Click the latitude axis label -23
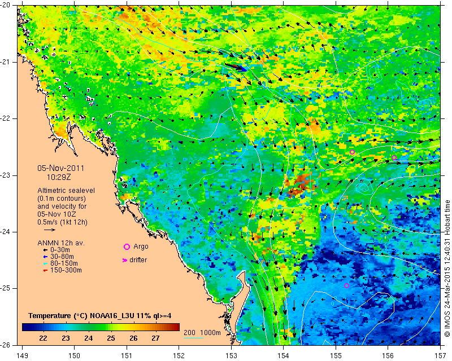This screenshot has height=361, width=452. pos(6,175)
